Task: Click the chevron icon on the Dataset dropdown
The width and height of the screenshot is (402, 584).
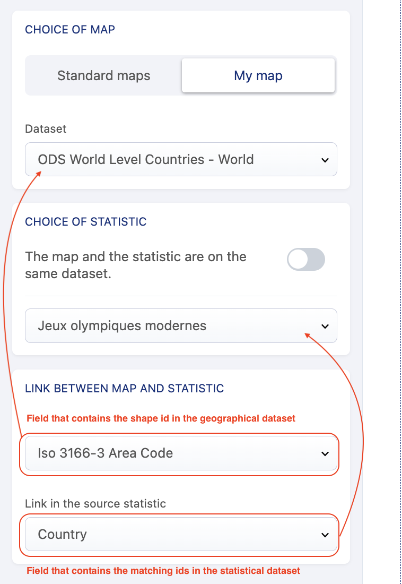Action: [325, 160]
